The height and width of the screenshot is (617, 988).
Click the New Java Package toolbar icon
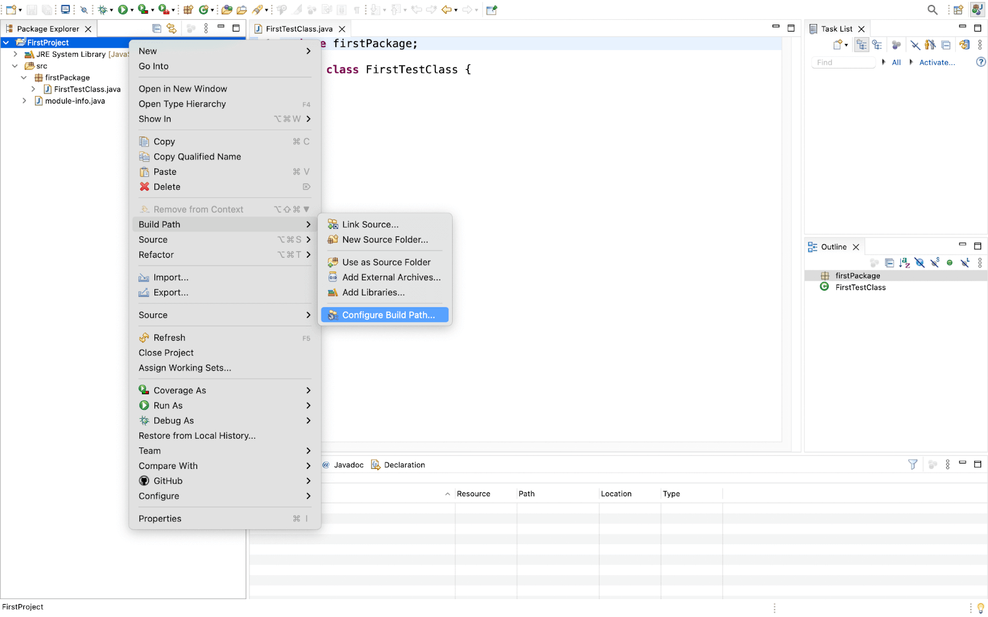pyautogui.click(x=188, y=9)
